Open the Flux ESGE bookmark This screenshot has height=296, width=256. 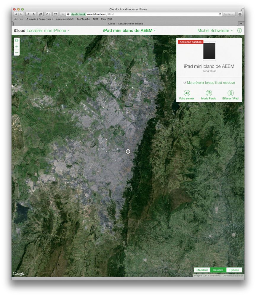(106, 19)
